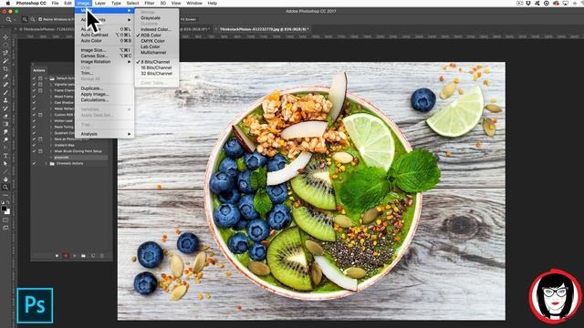The image size is (584, 328).
Task: Toggle the checkmark for Wood Frame action
Action: [35, 97]
